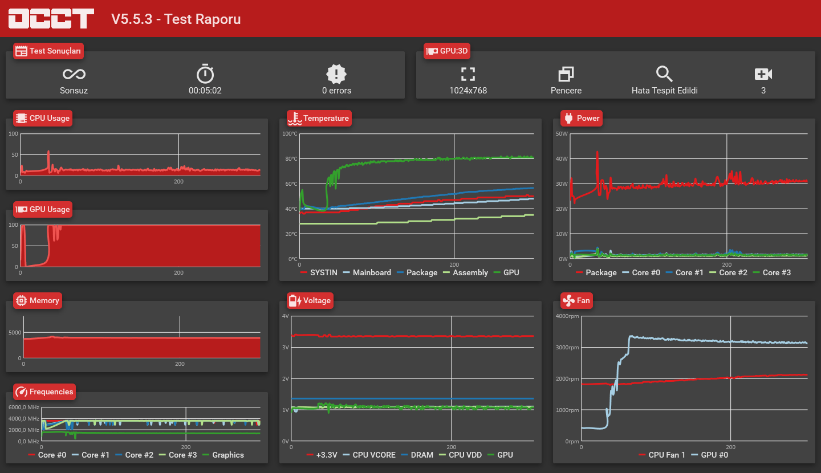The image size is (821, 473).
Task: Click the V5.5.3 - Test Raporu title
Action: [x=176, y=19]
